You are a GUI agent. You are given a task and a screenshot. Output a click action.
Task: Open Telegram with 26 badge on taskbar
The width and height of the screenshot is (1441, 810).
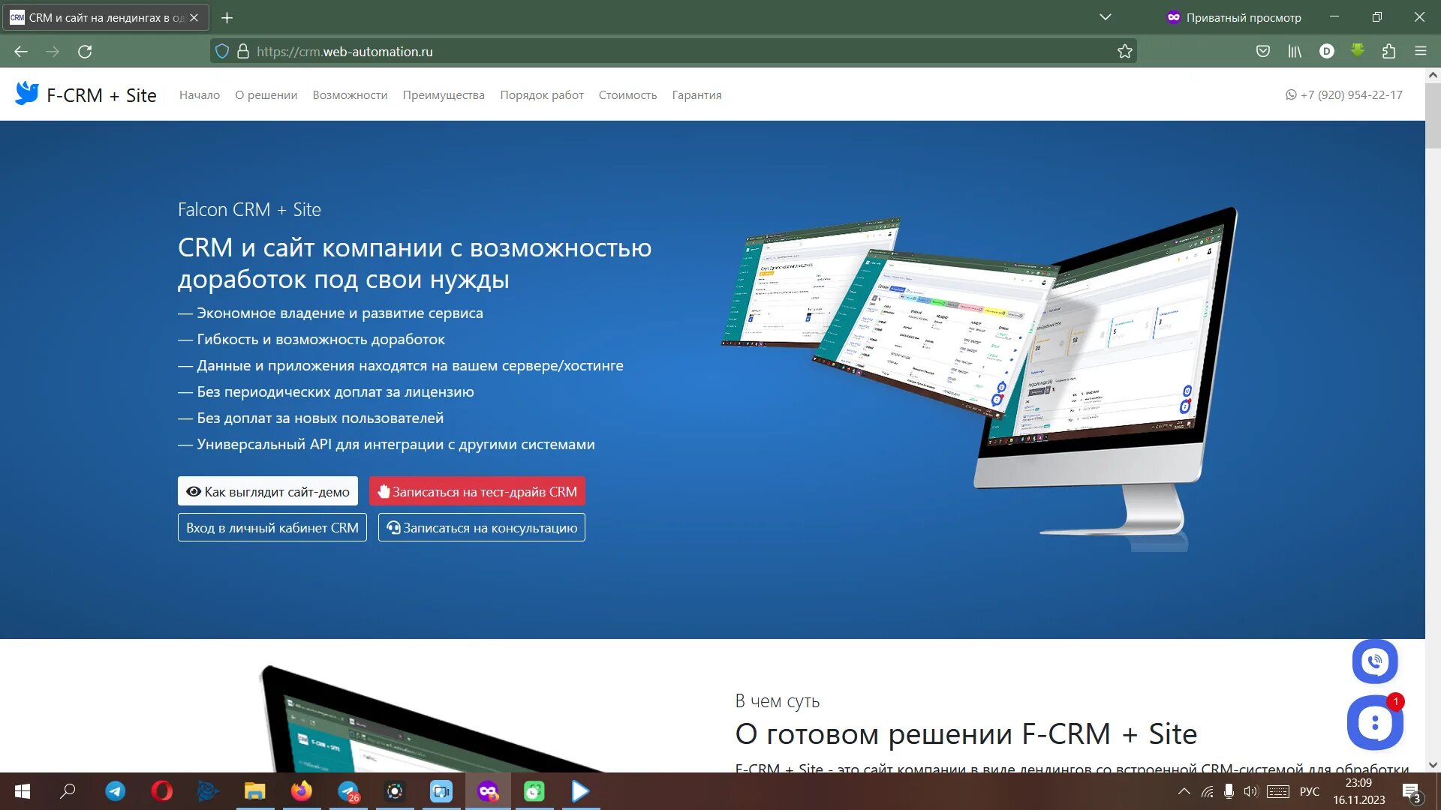point(348,791)
